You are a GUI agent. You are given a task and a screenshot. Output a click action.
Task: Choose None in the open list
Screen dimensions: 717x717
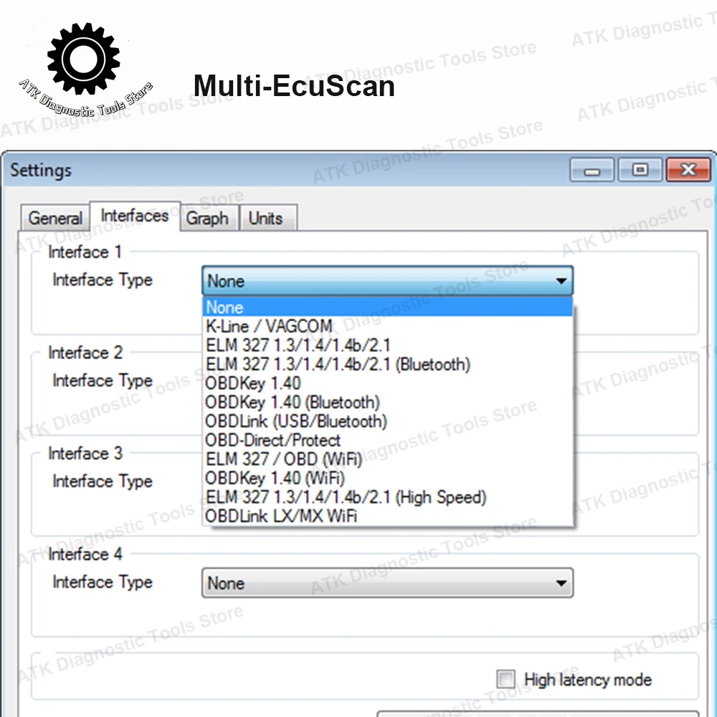point(387,308)
